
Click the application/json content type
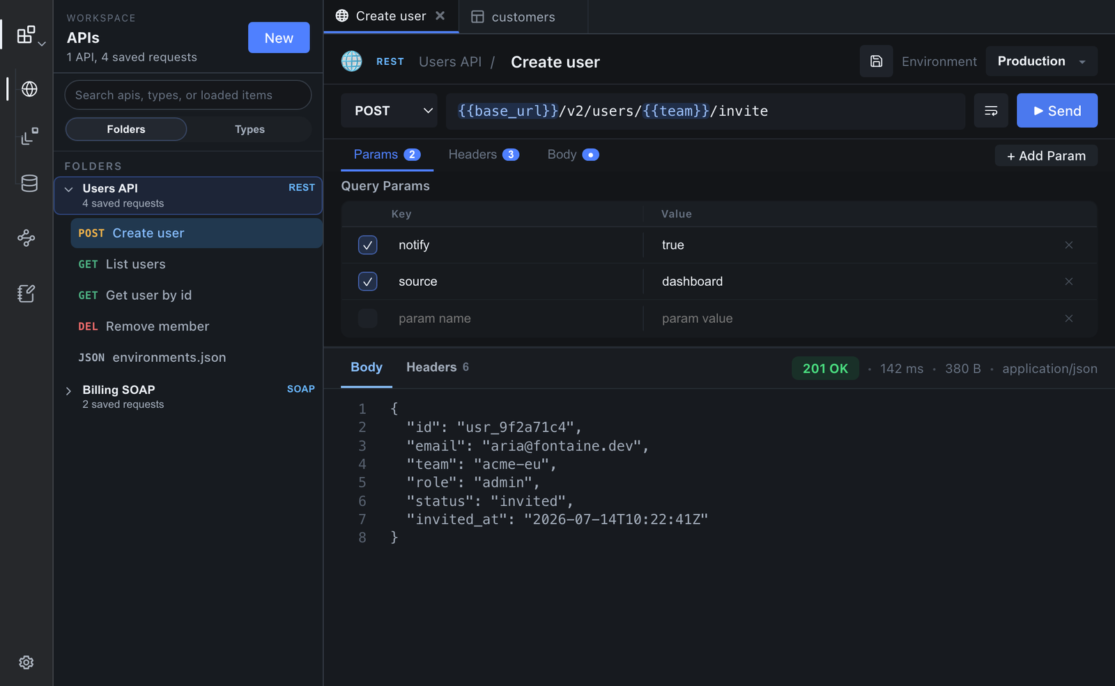click(1049, 369)
